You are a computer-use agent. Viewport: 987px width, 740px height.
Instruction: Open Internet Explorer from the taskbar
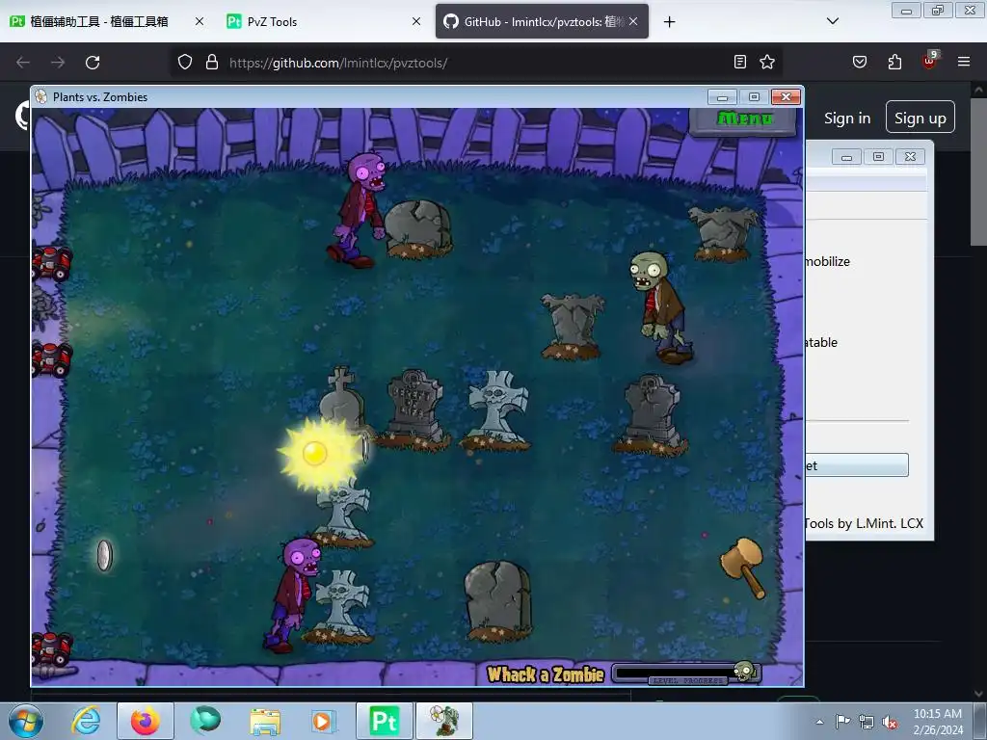click(x=85, y=721)
